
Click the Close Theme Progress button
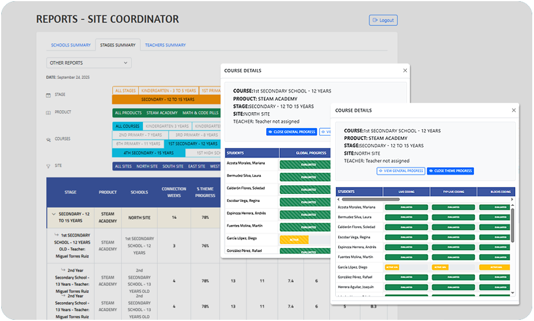(450, 171)
